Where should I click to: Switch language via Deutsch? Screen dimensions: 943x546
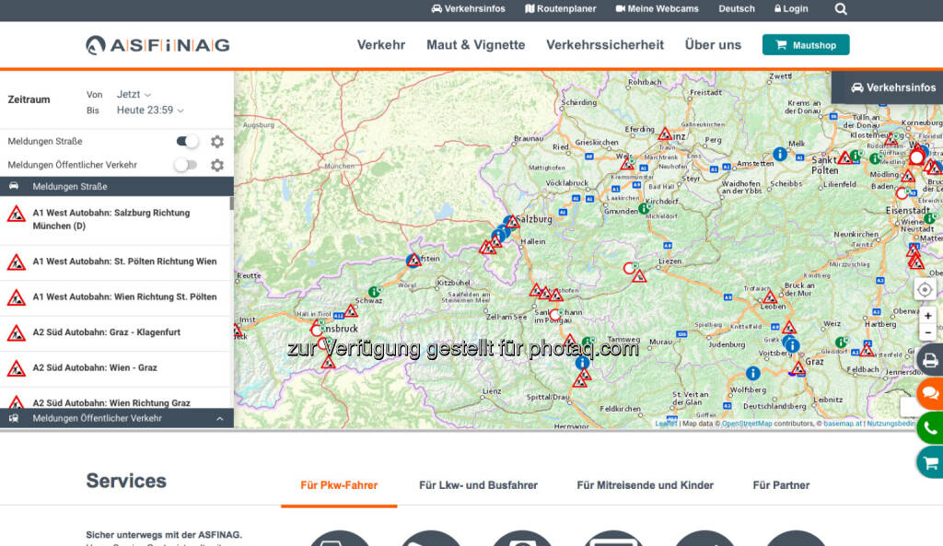737,9
